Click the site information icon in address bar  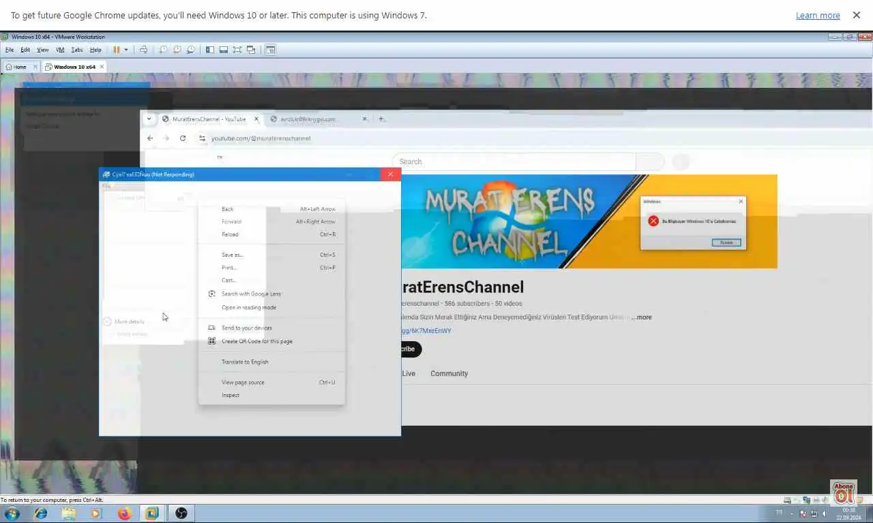(x=202, y=138)
